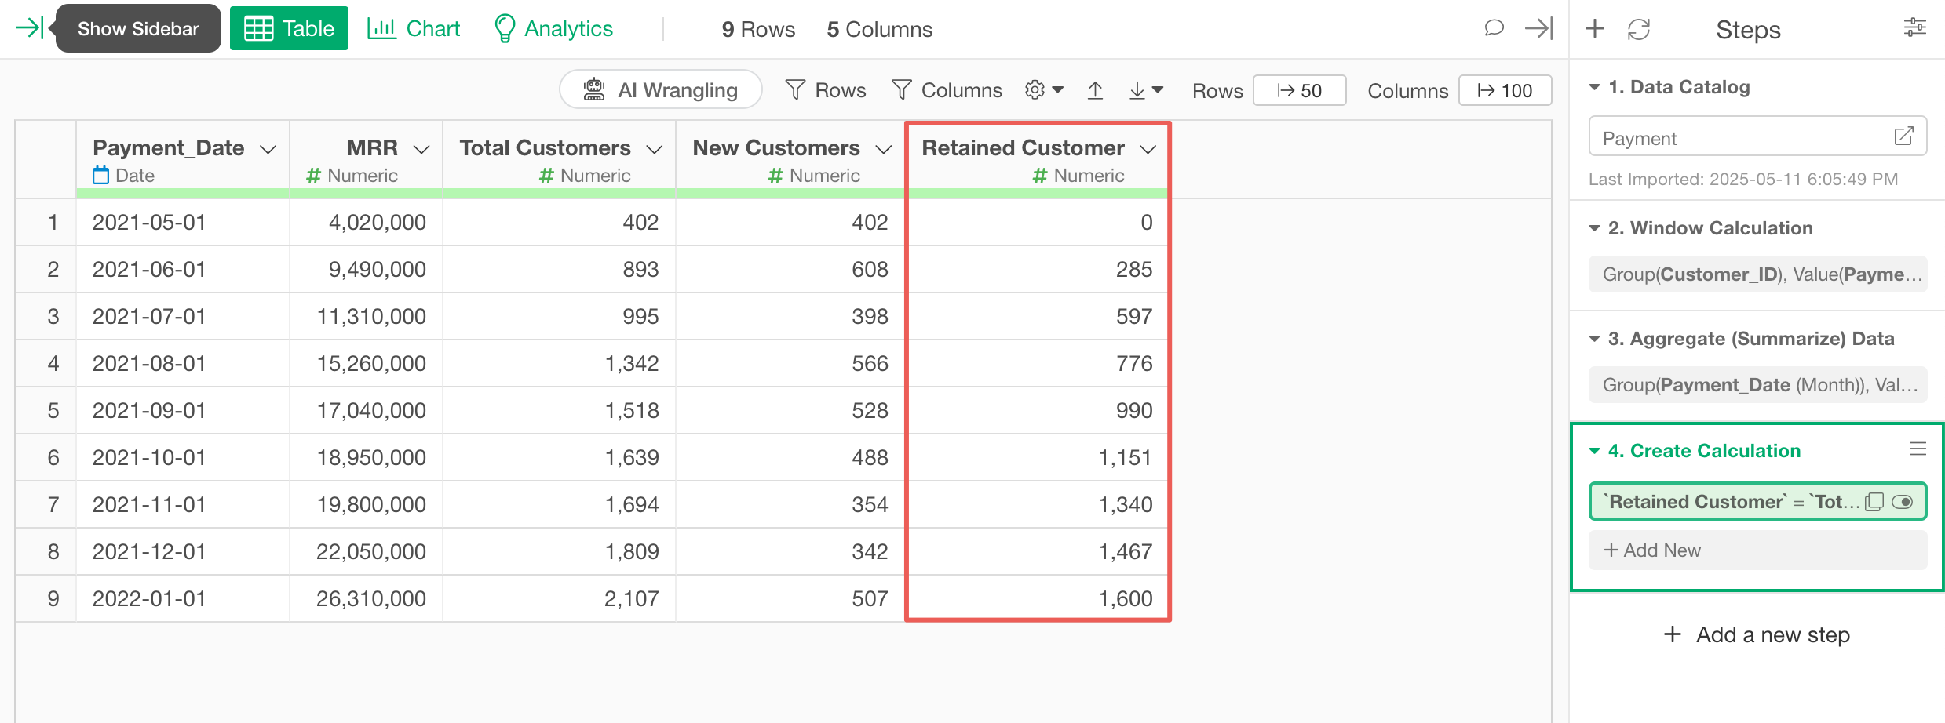Open the Create Calculation step menu icon
The height and width of the screenshot is (723, 1945).
(x=1918, y=449)
